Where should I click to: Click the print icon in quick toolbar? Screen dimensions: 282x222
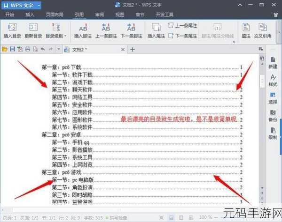tap(28, 49)
